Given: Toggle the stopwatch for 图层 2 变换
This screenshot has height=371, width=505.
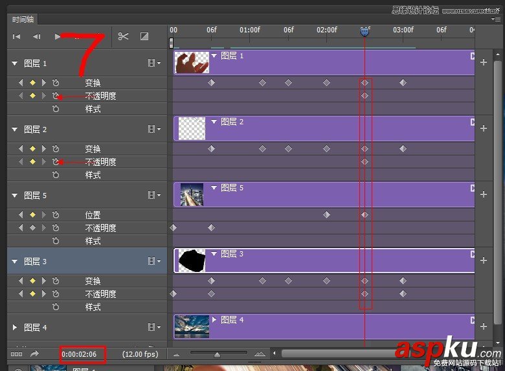Looking at the screenshot, I should click(x=56, y=149).
